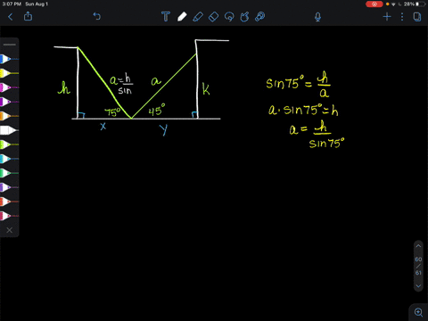Select the hand scroll tool

point(244,17)
